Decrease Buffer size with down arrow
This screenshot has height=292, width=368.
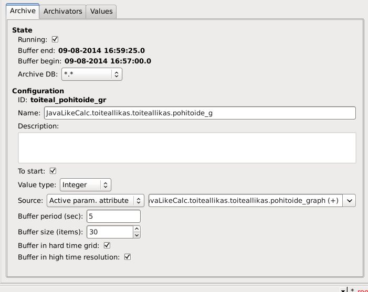click(137, 234)
